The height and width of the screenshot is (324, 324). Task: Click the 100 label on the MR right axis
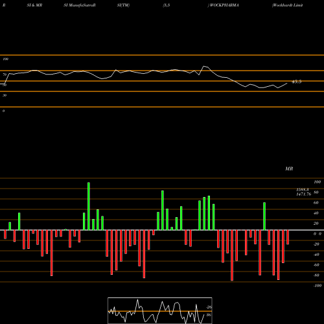317,182
